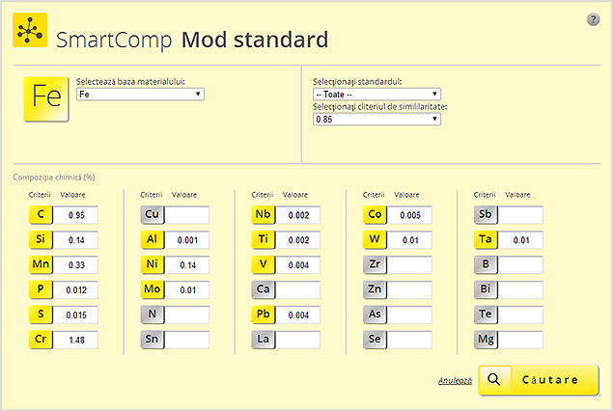
Task: Enable the Zn element criterion button
Action: [x=375, y=289]
